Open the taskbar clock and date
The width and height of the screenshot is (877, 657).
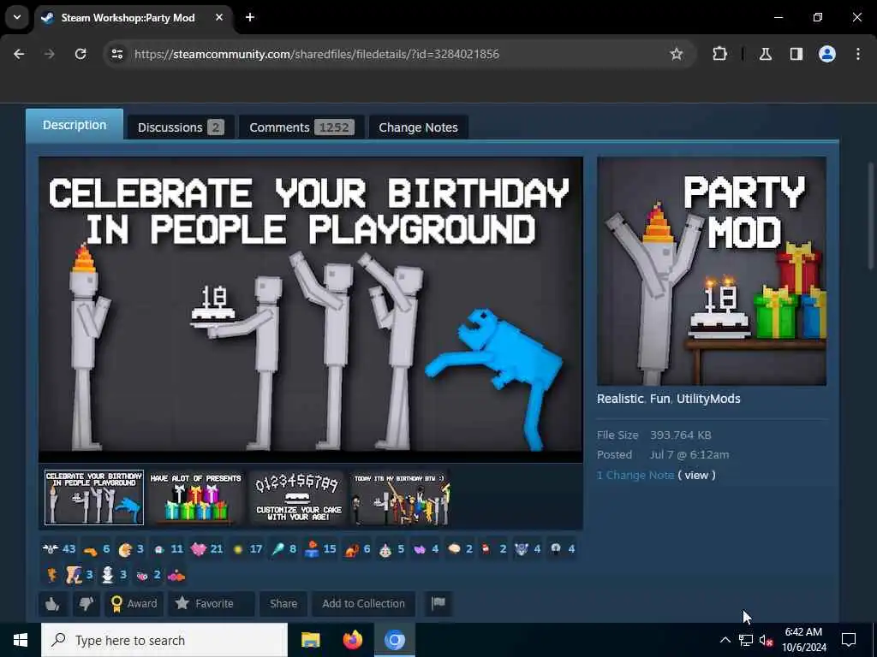803,640
